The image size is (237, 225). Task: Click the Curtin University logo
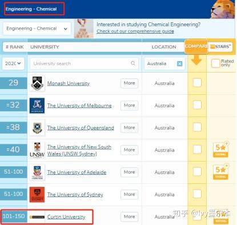click(37, 217)
